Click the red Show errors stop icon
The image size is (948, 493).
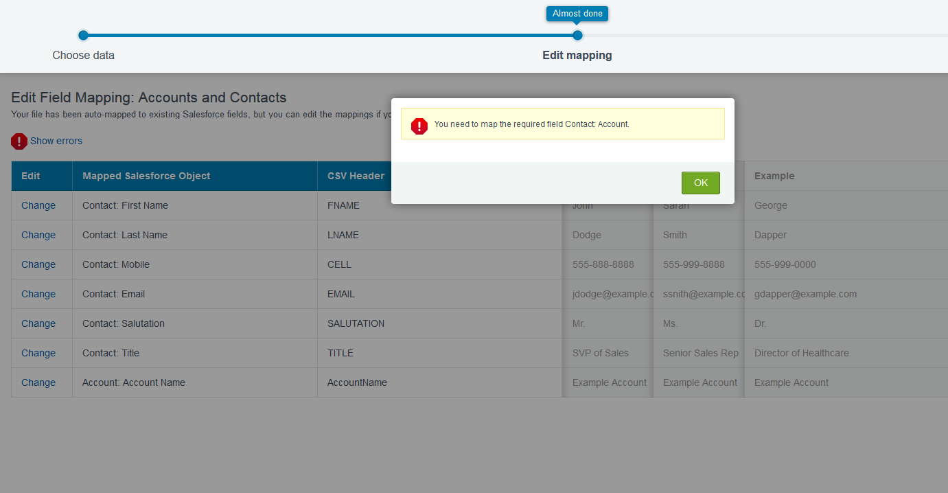19,141
